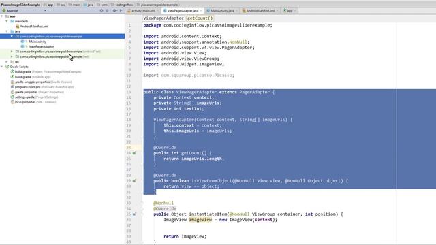Open AndroidManifest.xml in the project tree
Viewport: 436px width, 245px height.
click(x=34, y=27)
